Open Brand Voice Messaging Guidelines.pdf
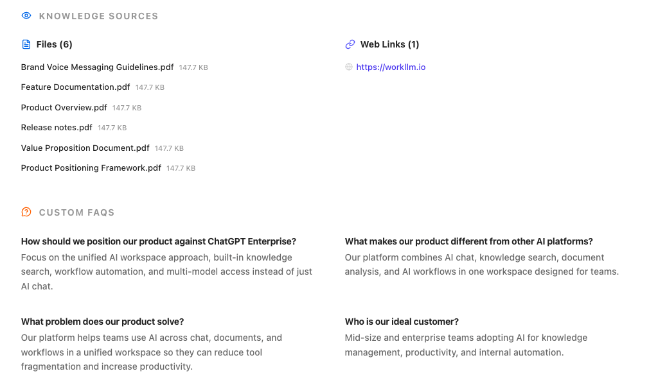This screenshot has width=658, height=387. [97, 67]
